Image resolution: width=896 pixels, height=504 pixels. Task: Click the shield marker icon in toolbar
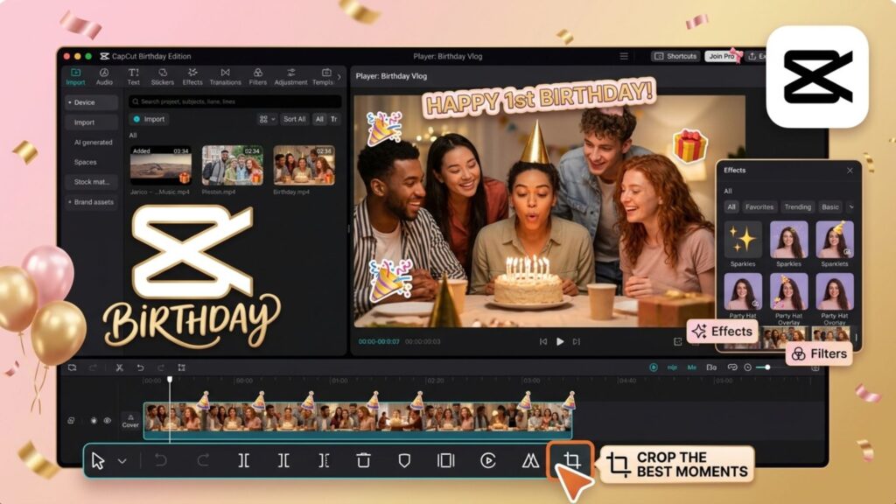[x=404, y=460]
